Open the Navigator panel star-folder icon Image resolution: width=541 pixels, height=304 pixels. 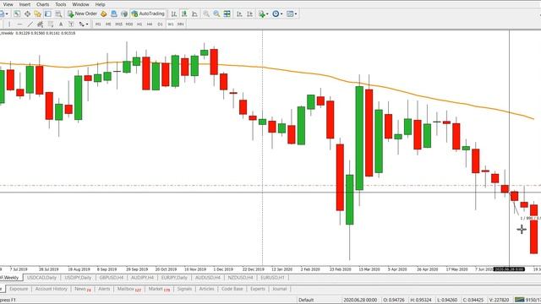pos(37,14)
